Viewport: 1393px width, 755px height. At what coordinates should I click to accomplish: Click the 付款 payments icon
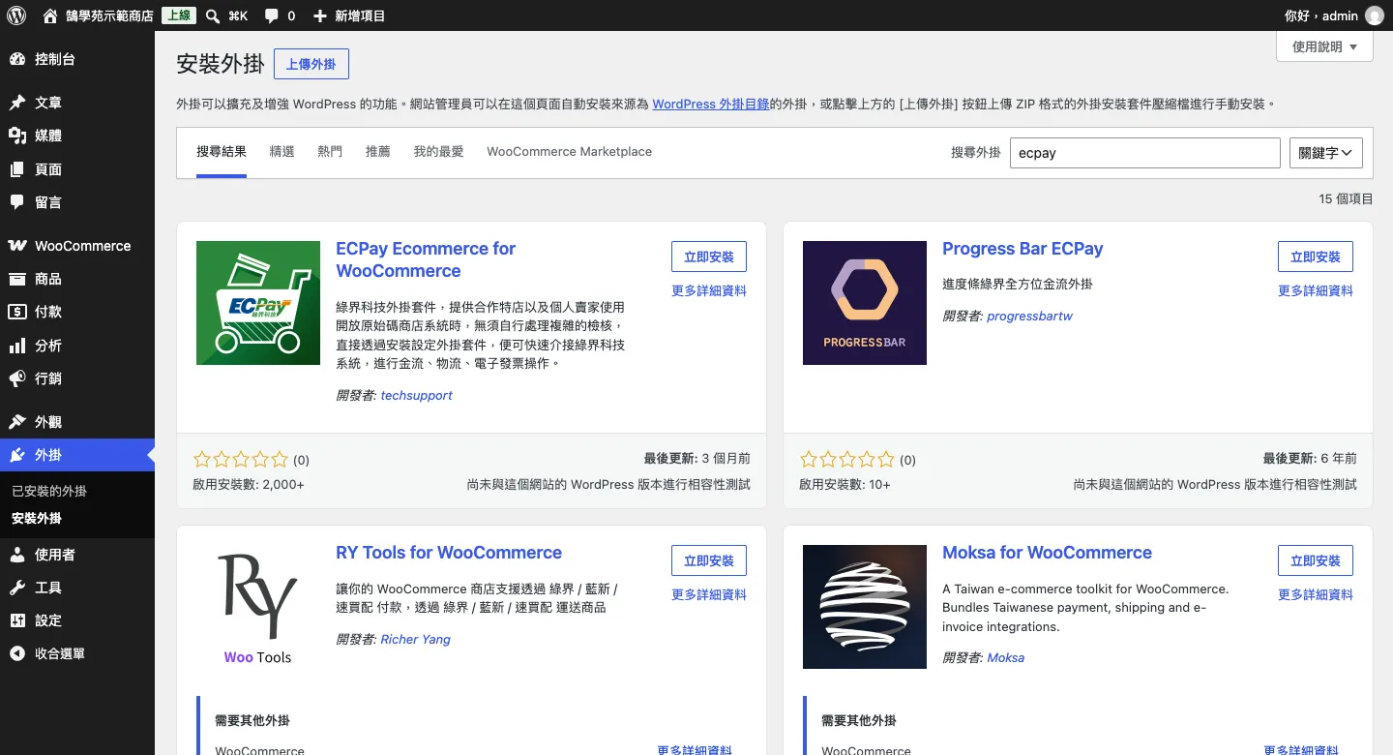click(x=17, y=312)
